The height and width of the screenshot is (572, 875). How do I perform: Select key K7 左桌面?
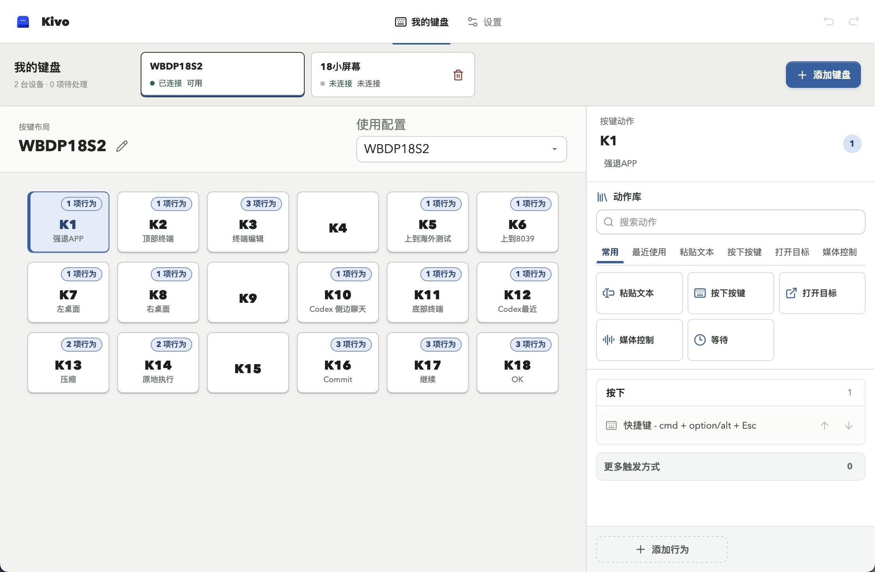pyautogui.click(x=68, y=292)
